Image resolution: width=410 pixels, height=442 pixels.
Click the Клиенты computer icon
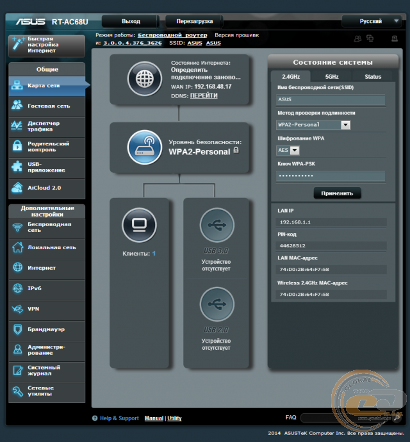[x=139, y=225]
